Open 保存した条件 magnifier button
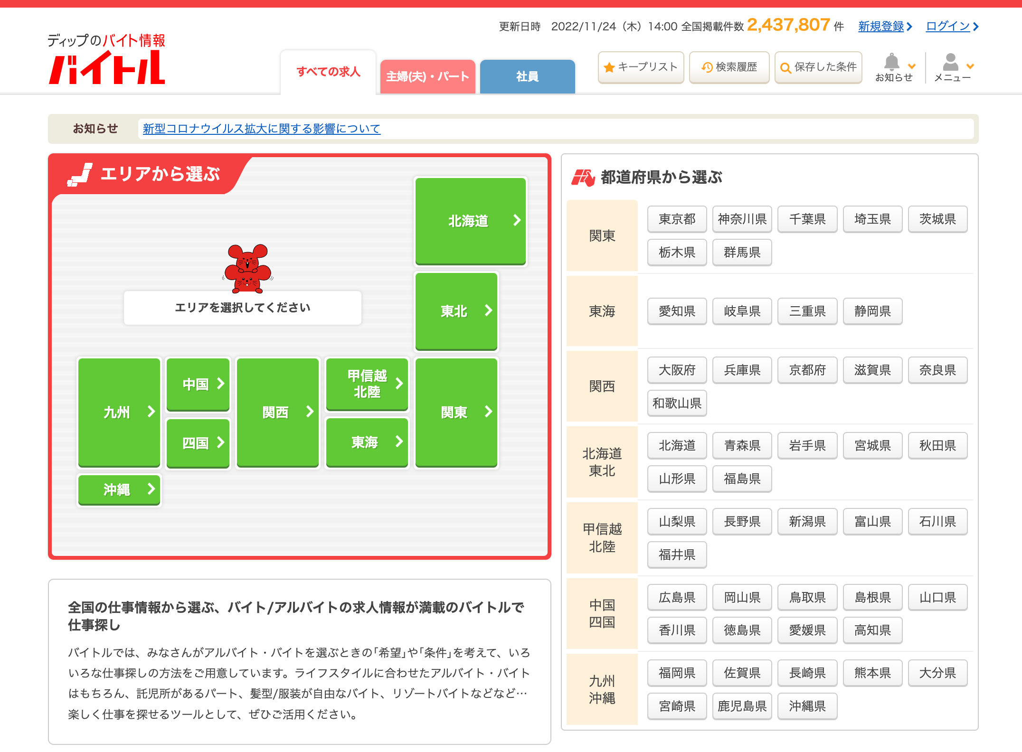 click(x=818, y=67)
